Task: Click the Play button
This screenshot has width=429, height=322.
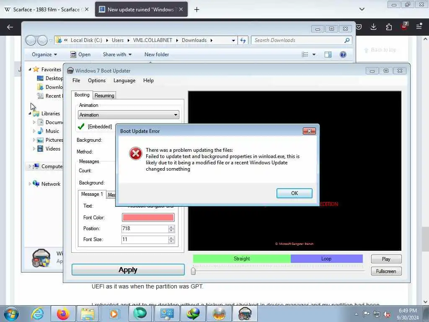Action: click(386, 259)
